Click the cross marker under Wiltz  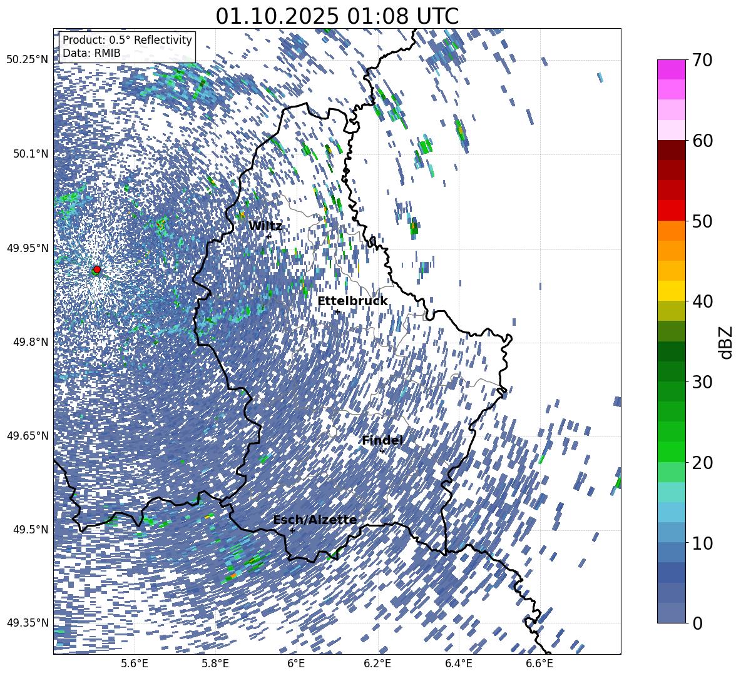pos(269,236)
